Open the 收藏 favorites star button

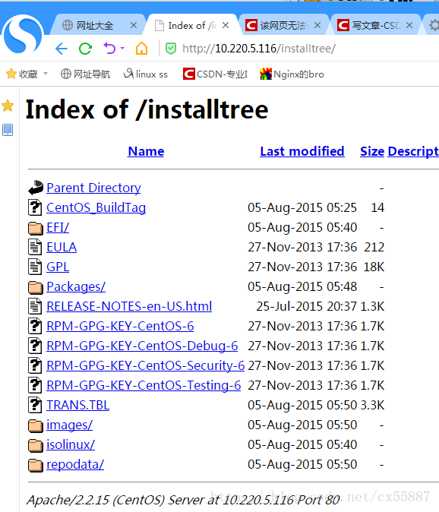pos(21,74)
